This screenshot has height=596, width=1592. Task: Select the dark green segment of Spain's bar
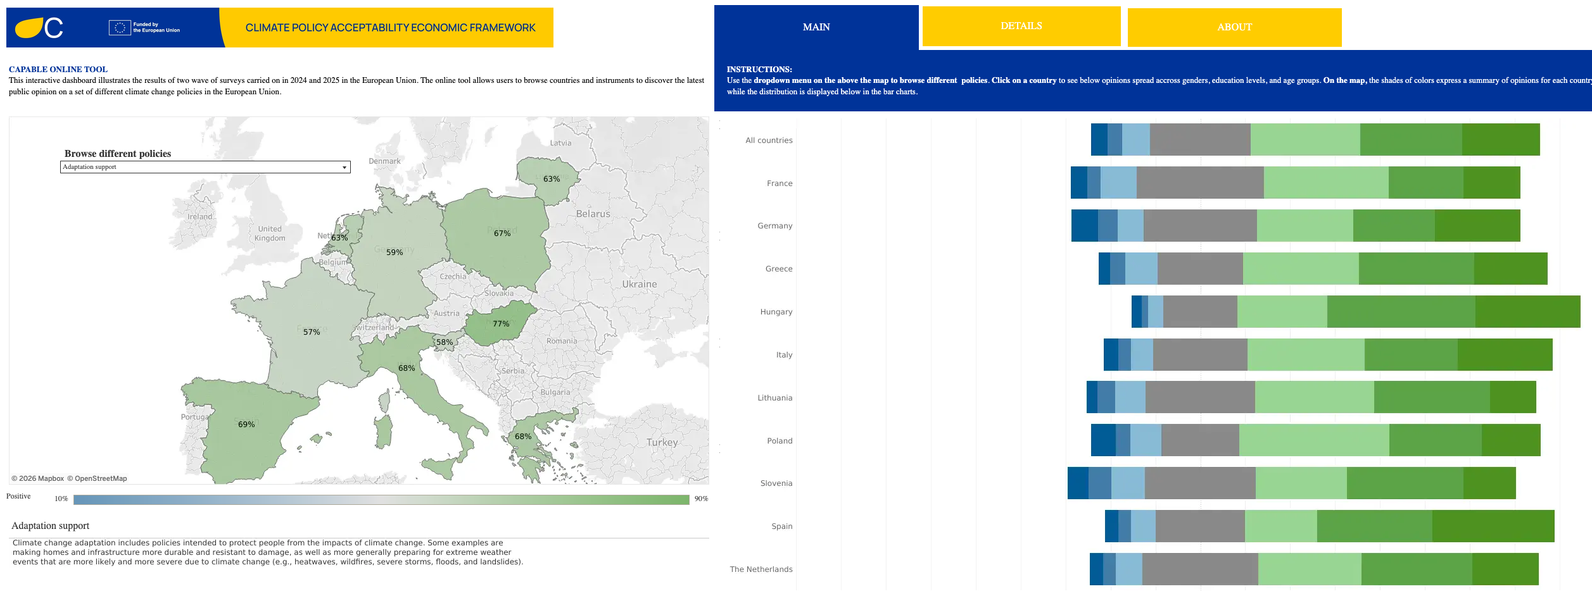(1493, 526)
